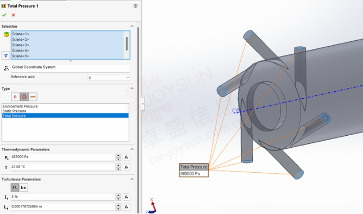
Task: Click the selection filter funnel icon
Action: click(x=6, y=55)
